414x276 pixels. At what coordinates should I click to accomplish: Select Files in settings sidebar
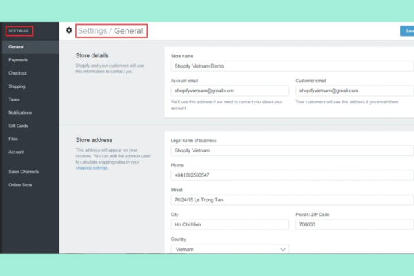(13, 139)
